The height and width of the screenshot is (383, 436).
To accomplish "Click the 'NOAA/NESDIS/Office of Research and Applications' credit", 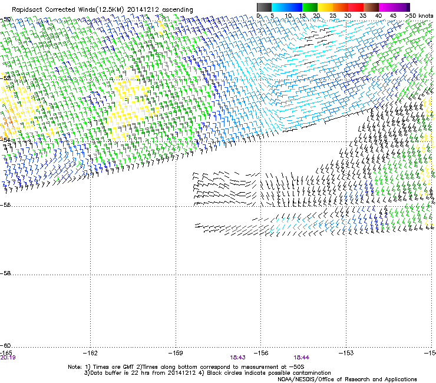I will (347, 379).
